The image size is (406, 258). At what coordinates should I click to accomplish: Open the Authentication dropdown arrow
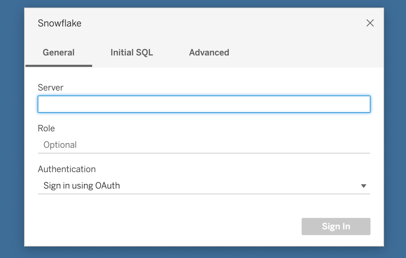pyautogui.click(x=364, y=186)
